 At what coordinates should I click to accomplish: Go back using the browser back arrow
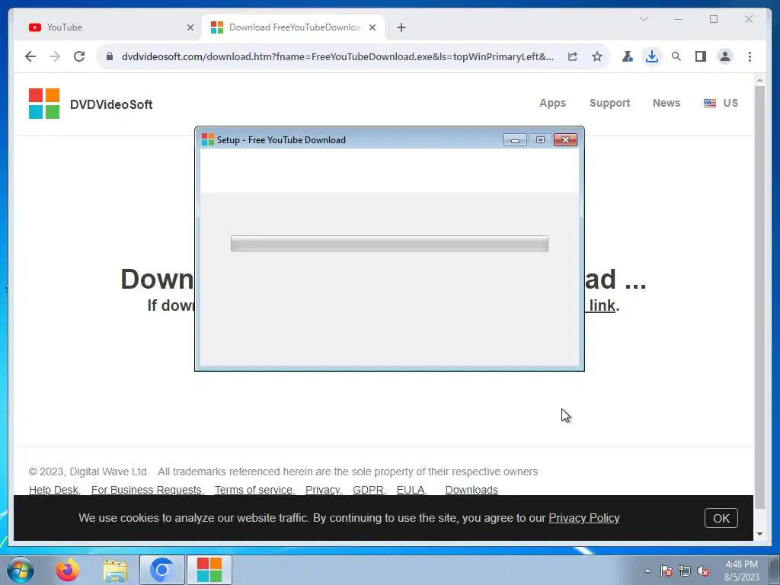[x=30, y=56]
